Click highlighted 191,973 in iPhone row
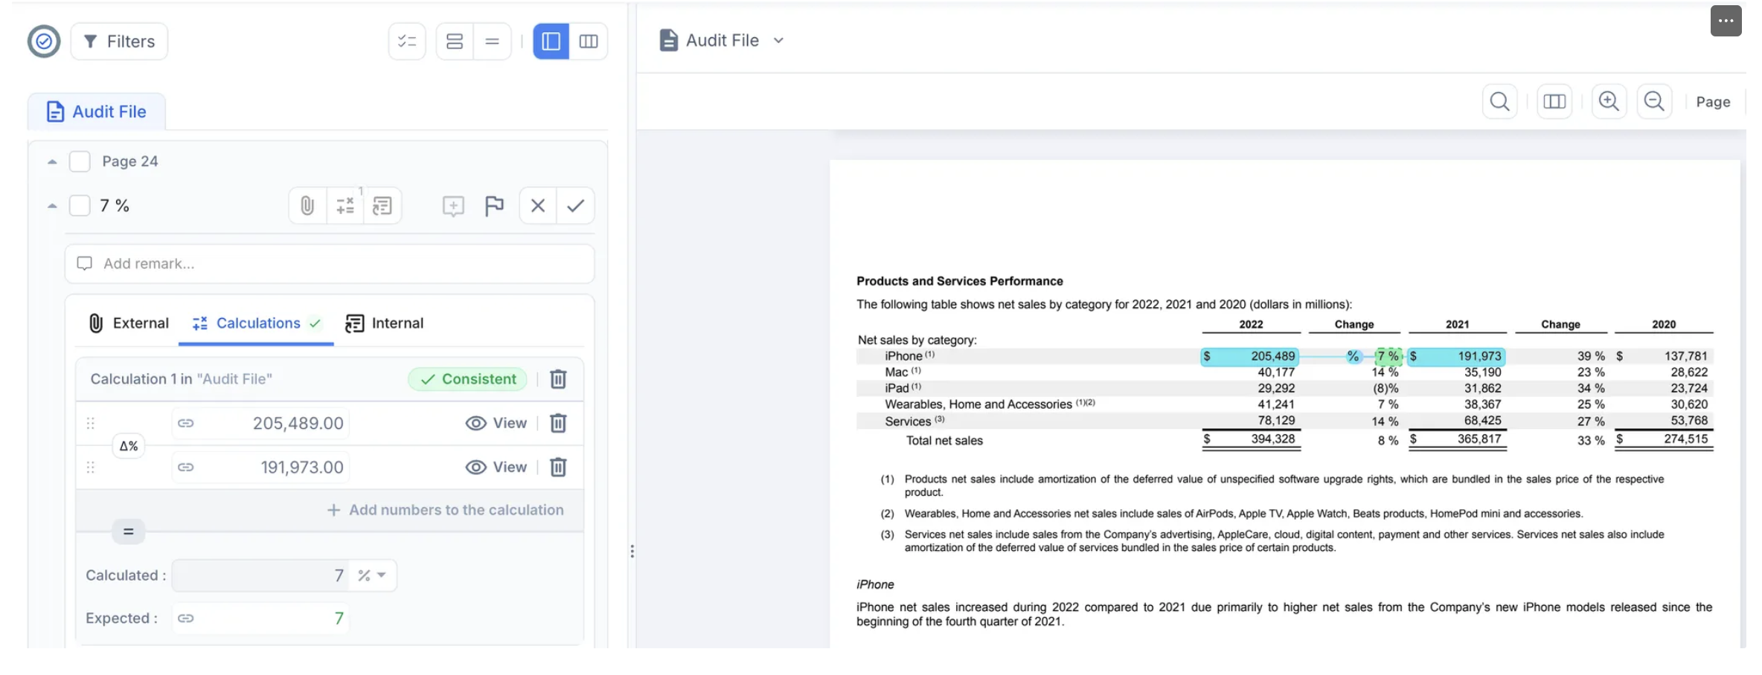This screenshot has height=675, width=1762. (1456, 357)
